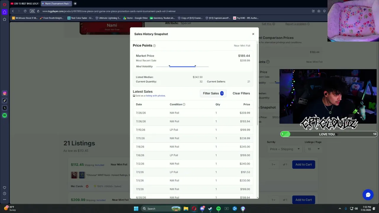Open Instagram in the browser sidebar

[4, 93]
